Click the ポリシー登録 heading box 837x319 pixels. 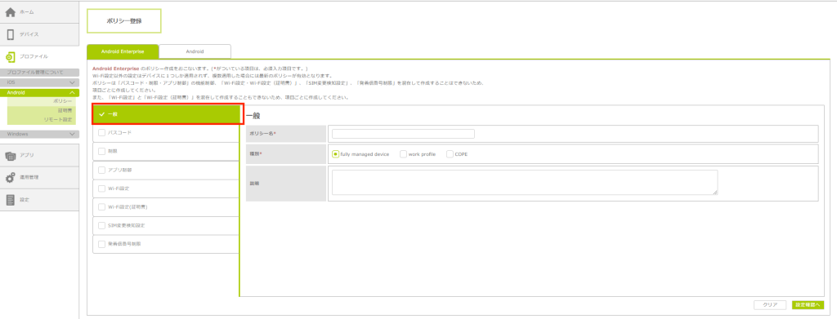coord(124,21)
